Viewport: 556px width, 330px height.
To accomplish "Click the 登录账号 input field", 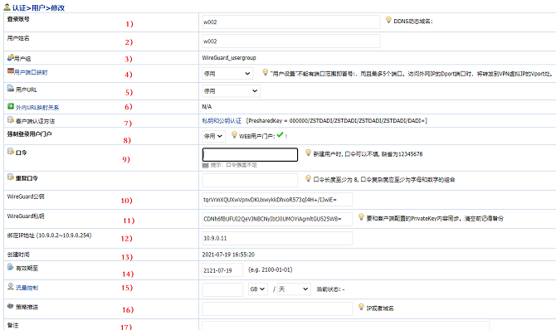I will [291, 22].
